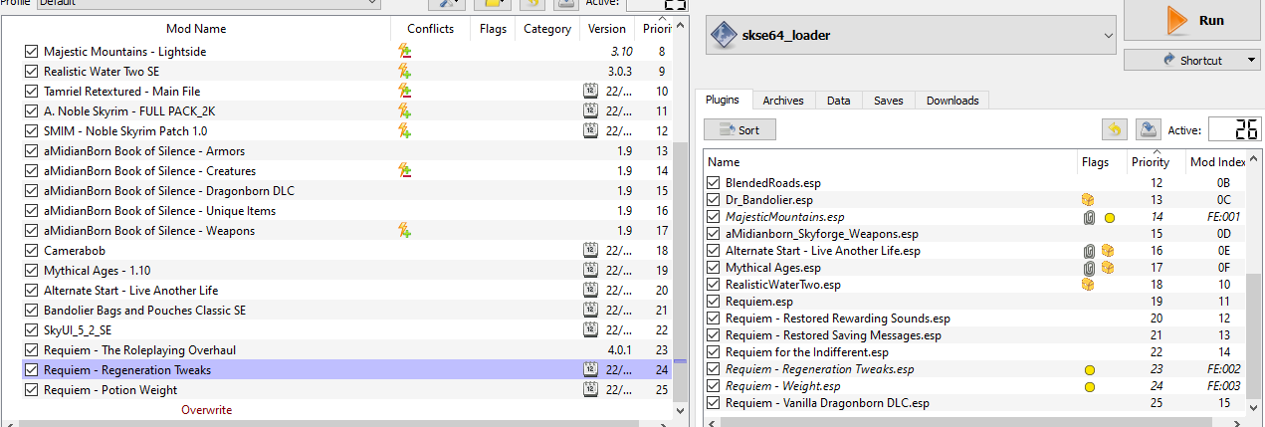The width and height of the screenshot is (1265, 427).
Task: Sort plugin list by Priority column header
Action: click(x=1151, y=161)
